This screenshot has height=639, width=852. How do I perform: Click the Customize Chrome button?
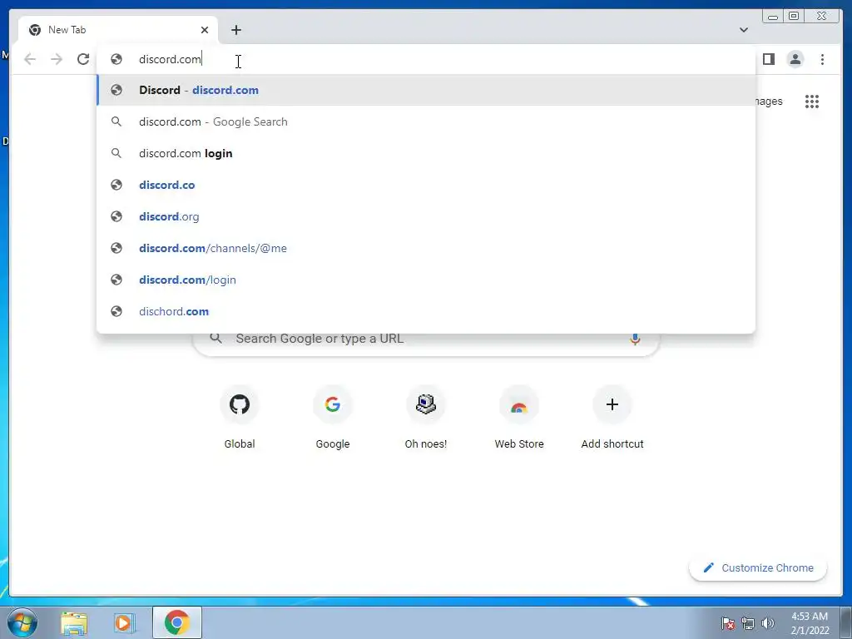pyautogui.click(x=758, y=567)
